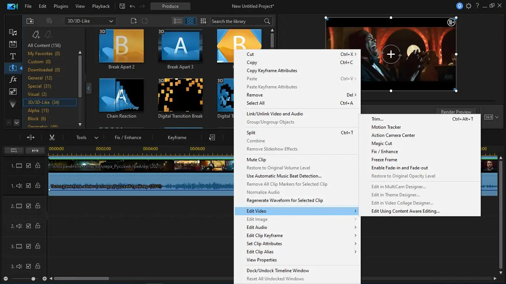The height and width of the screenshot is (284, 506).
Task: Switch library to details list view
Action: 178,21
